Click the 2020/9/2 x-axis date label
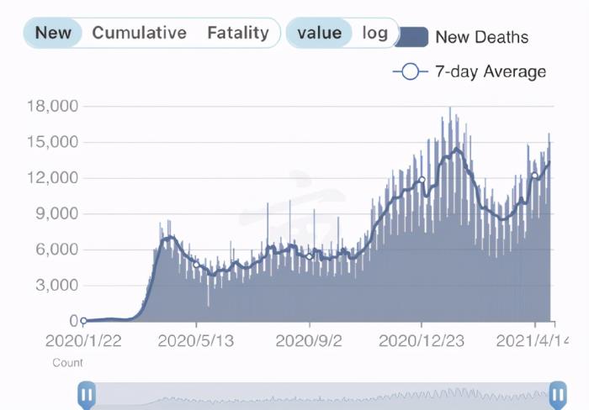 coord(309,342)
